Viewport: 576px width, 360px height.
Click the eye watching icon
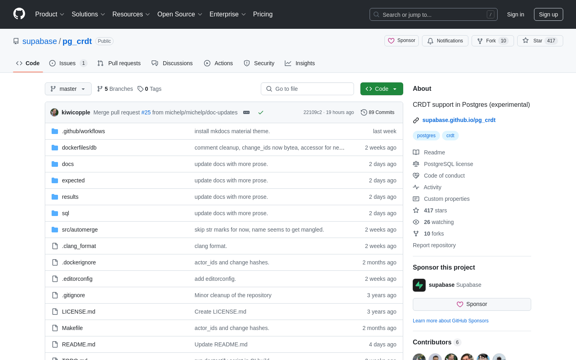coord(416,222)
